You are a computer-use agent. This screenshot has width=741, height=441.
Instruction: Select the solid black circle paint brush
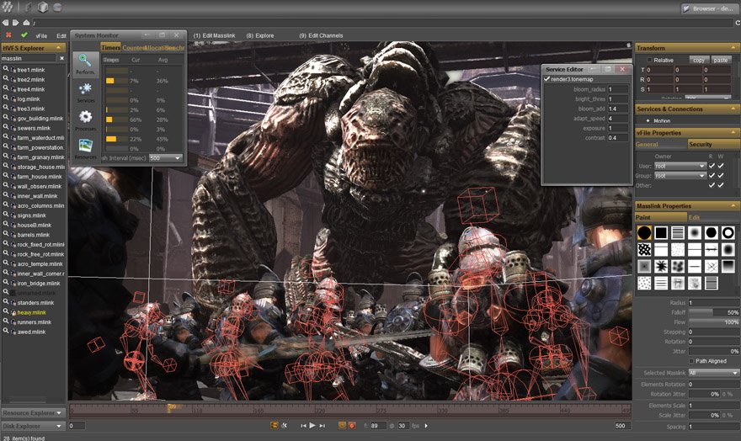click(644, 233)
